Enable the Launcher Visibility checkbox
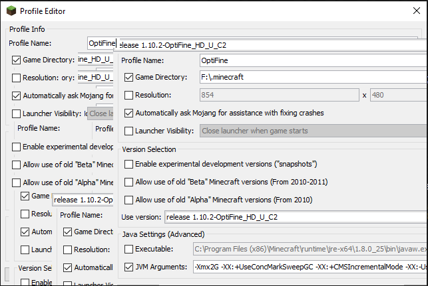Image resolution: width=428 pixels, height=286 pixels. (128, 131)
